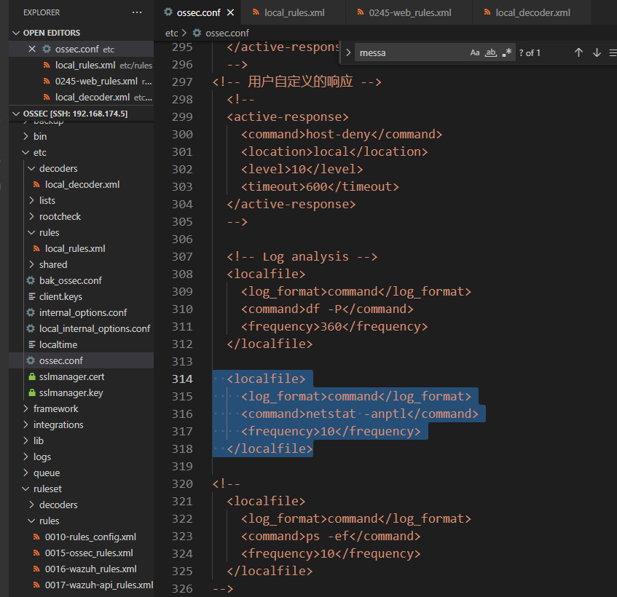617x597 pixels.
Task: Expand the replace toggle chevron in find widget
Action: [x=348, y=52]
